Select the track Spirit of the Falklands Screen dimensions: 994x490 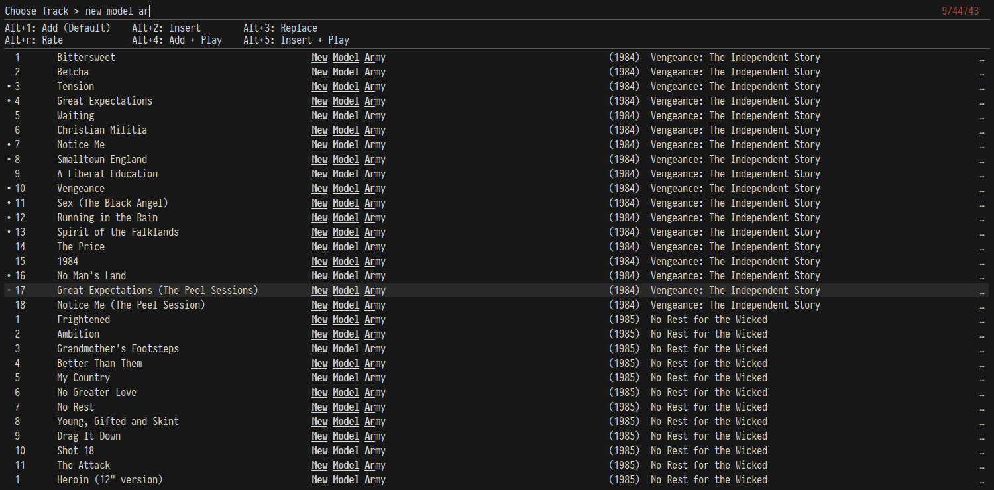click(497, 232)
